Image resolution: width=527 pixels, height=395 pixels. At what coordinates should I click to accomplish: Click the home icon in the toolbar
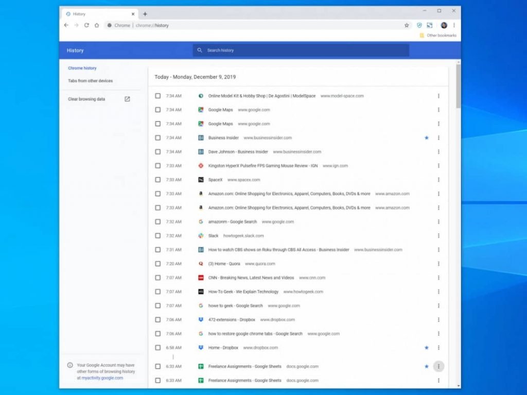97,25
